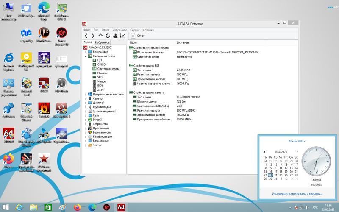Select Чипсет in the tree
The image size is (339, 212).
[x=102, y=81]
